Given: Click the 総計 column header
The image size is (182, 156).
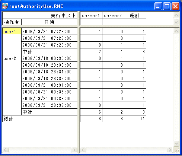Looking at the screenshot, I should click(x=135, y=16).
